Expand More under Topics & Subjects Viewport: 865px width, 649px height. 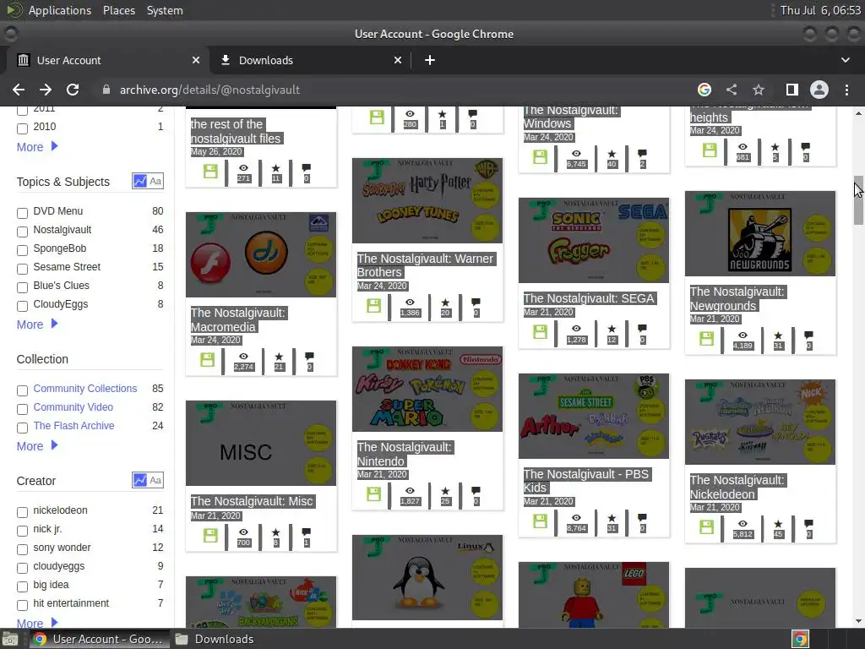[x=37, y=324]
